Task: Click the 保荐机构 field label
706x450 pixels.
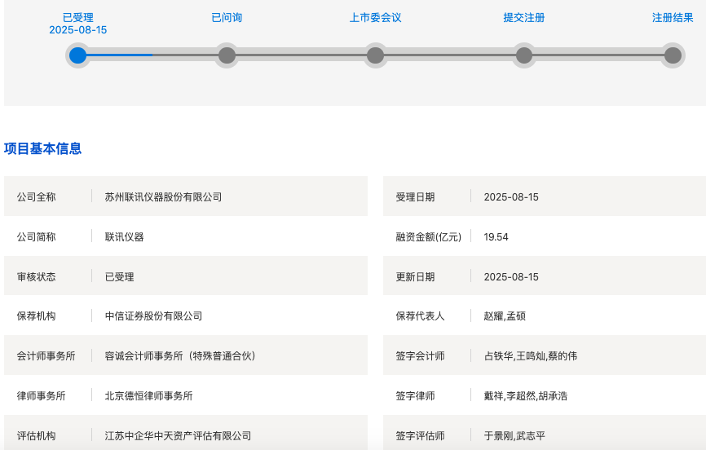Action: [36, 316]
